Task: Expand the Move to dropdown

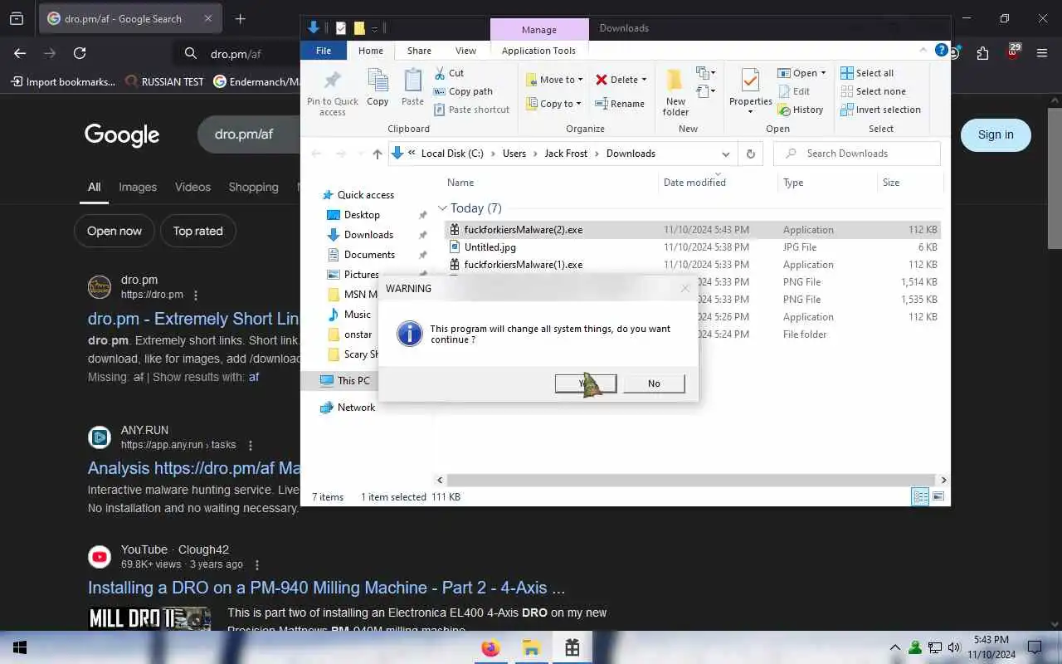Action: click(x=580, y=80)
